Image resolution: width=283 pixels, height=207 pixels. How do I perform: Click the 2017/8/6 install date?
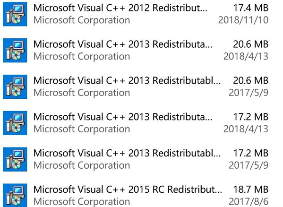(x=249, y=202)
